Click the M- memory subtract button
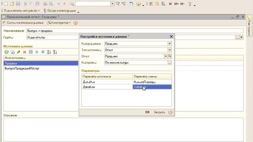Viewport: 253px width, 142px height. 182,4
